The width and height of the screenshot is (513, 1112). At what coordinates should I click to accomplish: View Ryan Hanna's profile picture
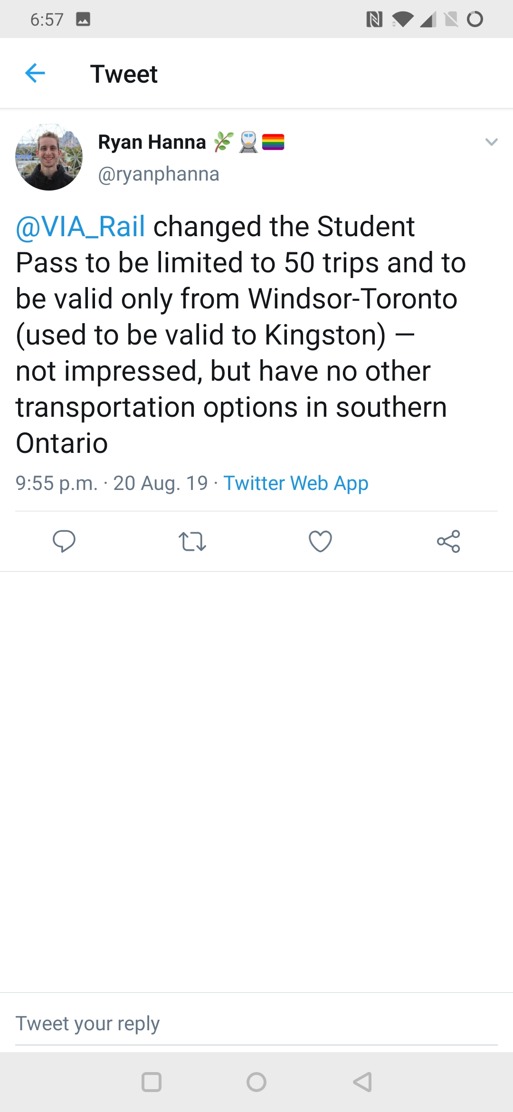[49, 157]
